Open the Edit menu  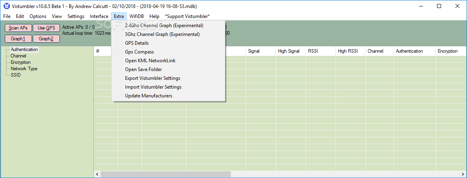pyautogui.click(x=20, y=16)
